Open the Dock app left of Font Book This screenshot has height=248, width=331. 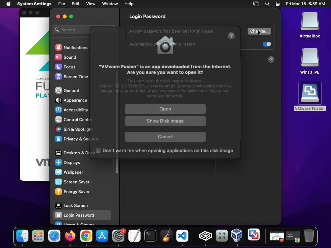pyautogui.click(x=205, y=235)
